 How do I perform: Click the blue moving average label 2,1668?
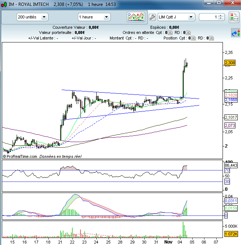click(231, 100)
